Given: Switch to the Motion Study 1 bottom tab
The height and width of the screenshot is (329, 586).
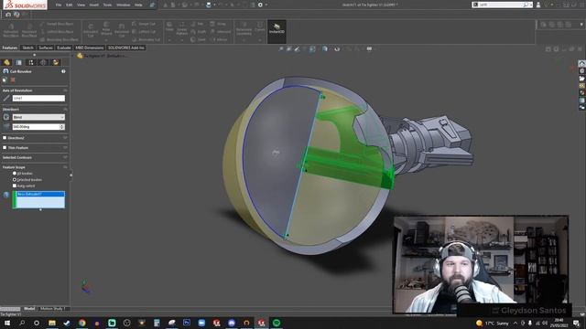Looking at the screenshot, I should click(x=53, y=309).
